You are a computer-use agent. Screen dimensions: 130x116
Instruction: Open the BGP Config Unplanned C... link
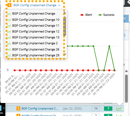[x=40, y=109]
